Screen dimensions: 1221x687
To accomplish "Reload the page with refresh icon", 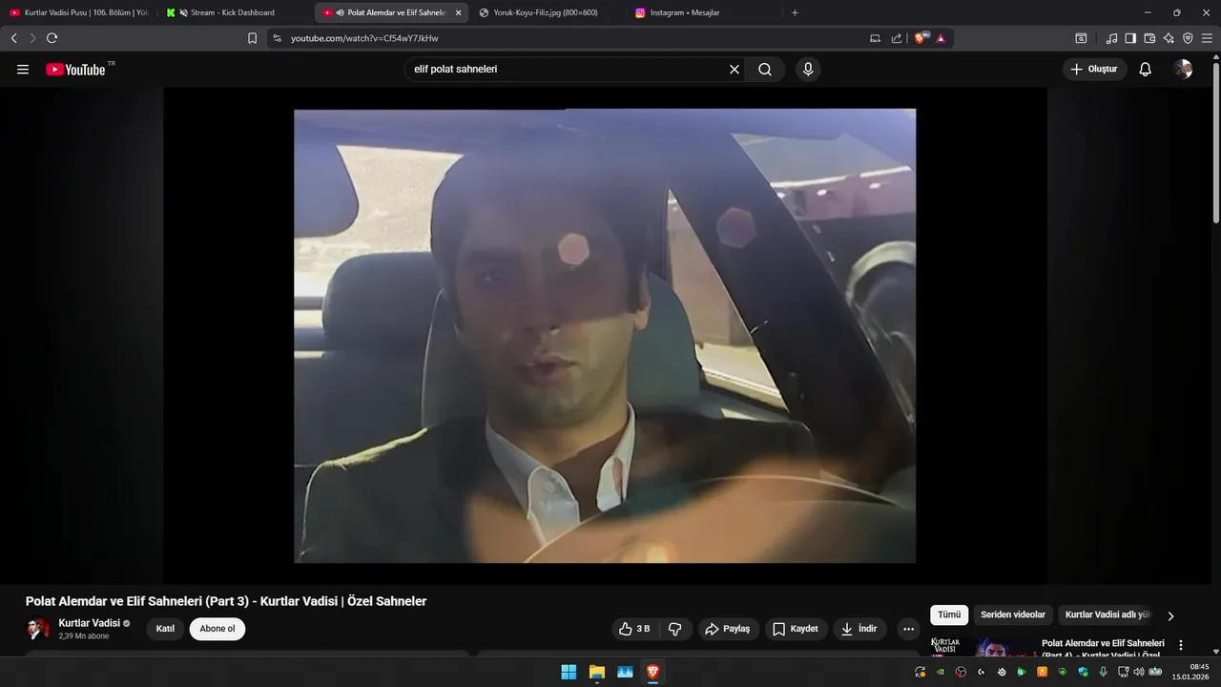I will click(x=52, y=38).
